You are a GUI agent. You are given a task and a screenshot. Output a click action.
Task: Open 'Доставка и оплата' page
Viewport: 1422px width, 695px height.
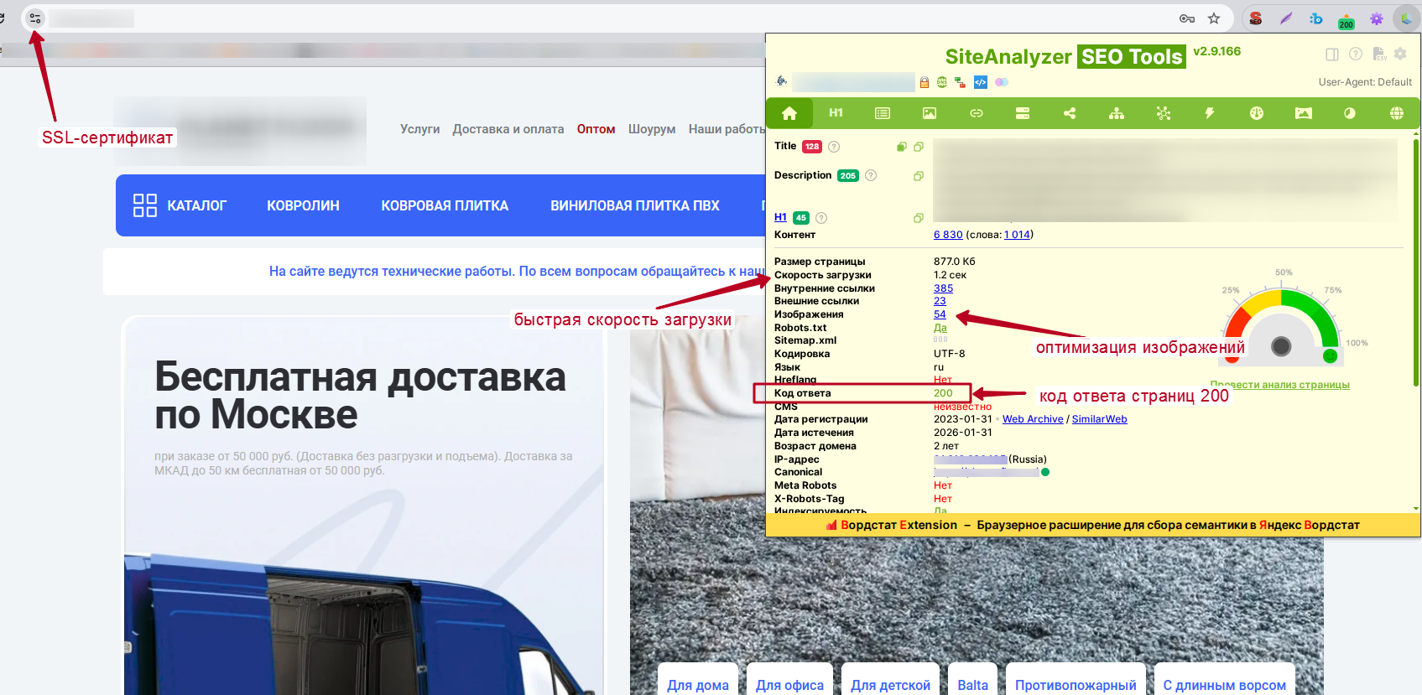pos(508,129)
